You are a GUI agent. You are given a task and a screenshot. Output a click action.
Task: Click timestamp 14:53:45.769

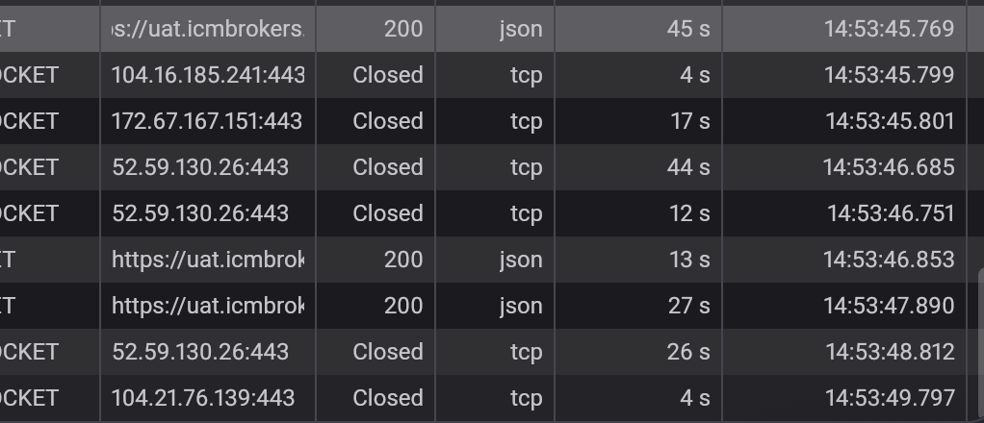point(889,29)
